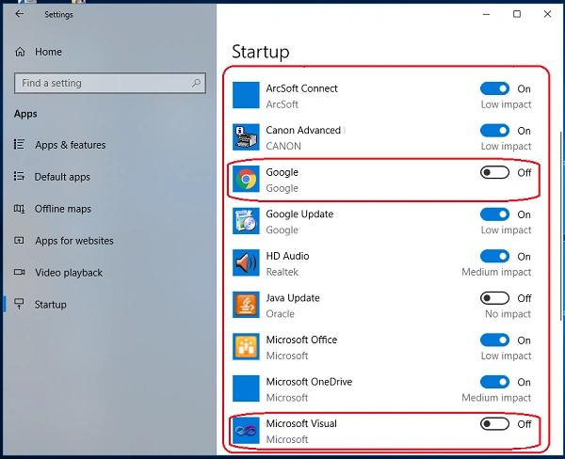
Task: Turn off Google Update startup toggle
Action: click(x=494, y=214)
